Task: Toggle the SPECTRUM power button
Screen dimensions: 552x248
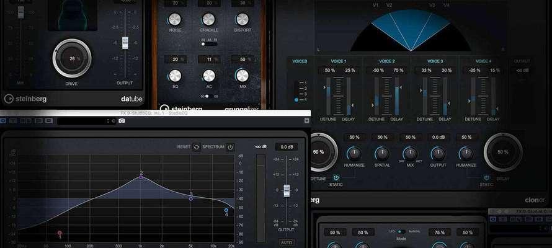Action: 230,147
